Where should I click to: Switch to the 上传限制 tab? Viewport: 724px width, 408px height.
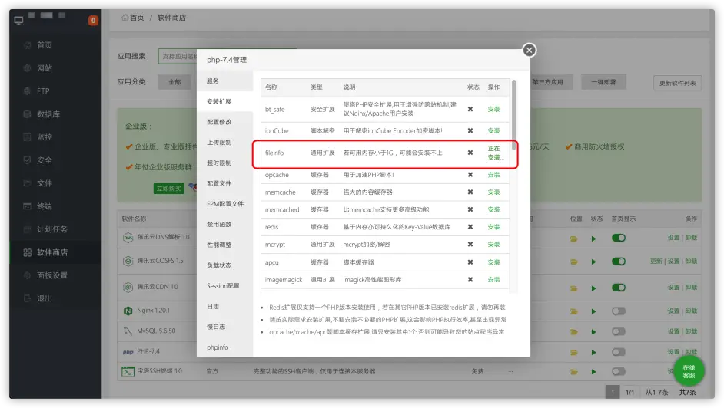(x=219, y=143)
